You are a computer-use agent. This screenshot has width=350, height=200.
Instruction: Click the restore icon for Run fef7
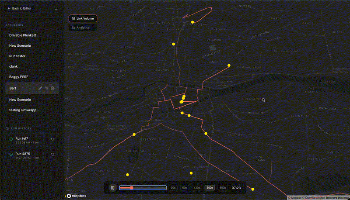(x=52, y=139)
